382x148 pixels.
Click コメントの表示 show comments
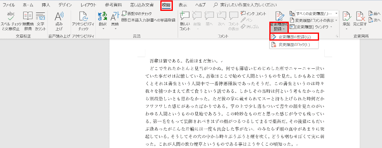point(233,21)
